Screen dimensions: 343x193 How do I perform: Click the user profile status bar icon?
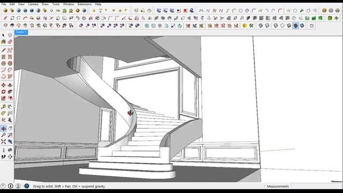click(x=18, y=186)
